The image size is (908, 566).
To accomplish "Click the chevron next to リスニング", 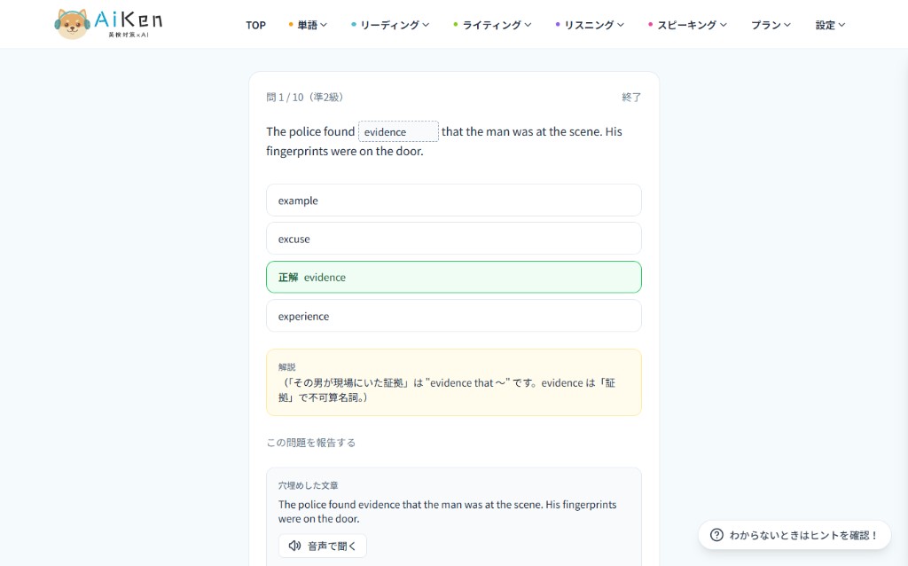I will (620, 25).
